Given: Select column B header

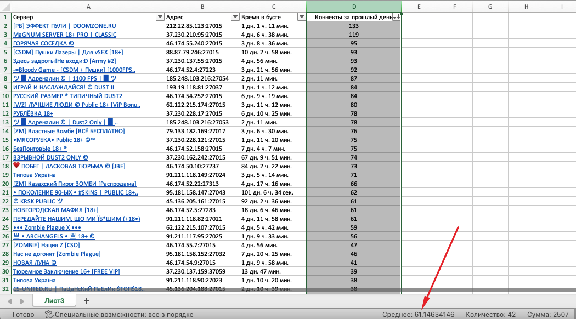Looking at the screenshot, I should 202,7.
